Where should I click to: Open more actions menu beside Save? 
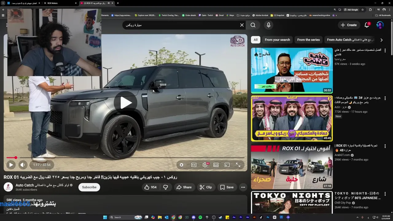tap(243, 187)
